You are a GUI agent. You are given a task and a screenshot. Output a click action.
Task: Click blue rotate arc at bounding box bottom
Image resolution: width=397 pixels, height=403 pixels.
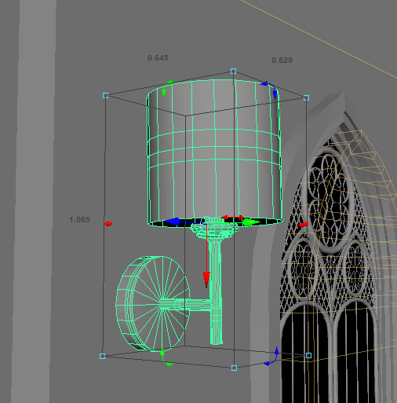(272, 357)
